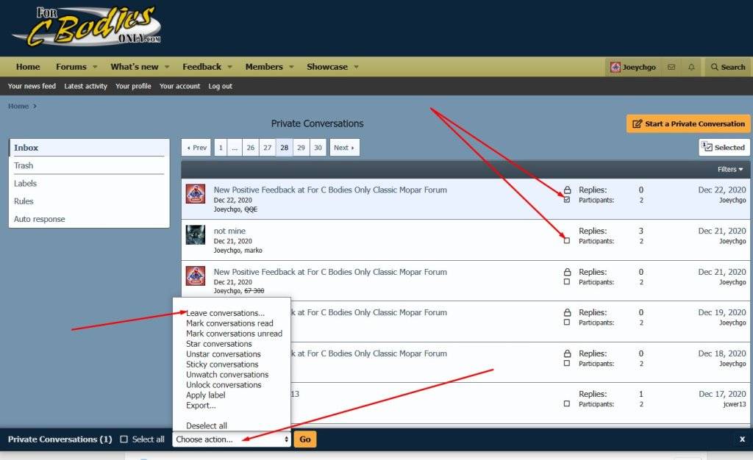
Task: Enable the Select all checkbox in bottom bar
Action: point(123,439)
